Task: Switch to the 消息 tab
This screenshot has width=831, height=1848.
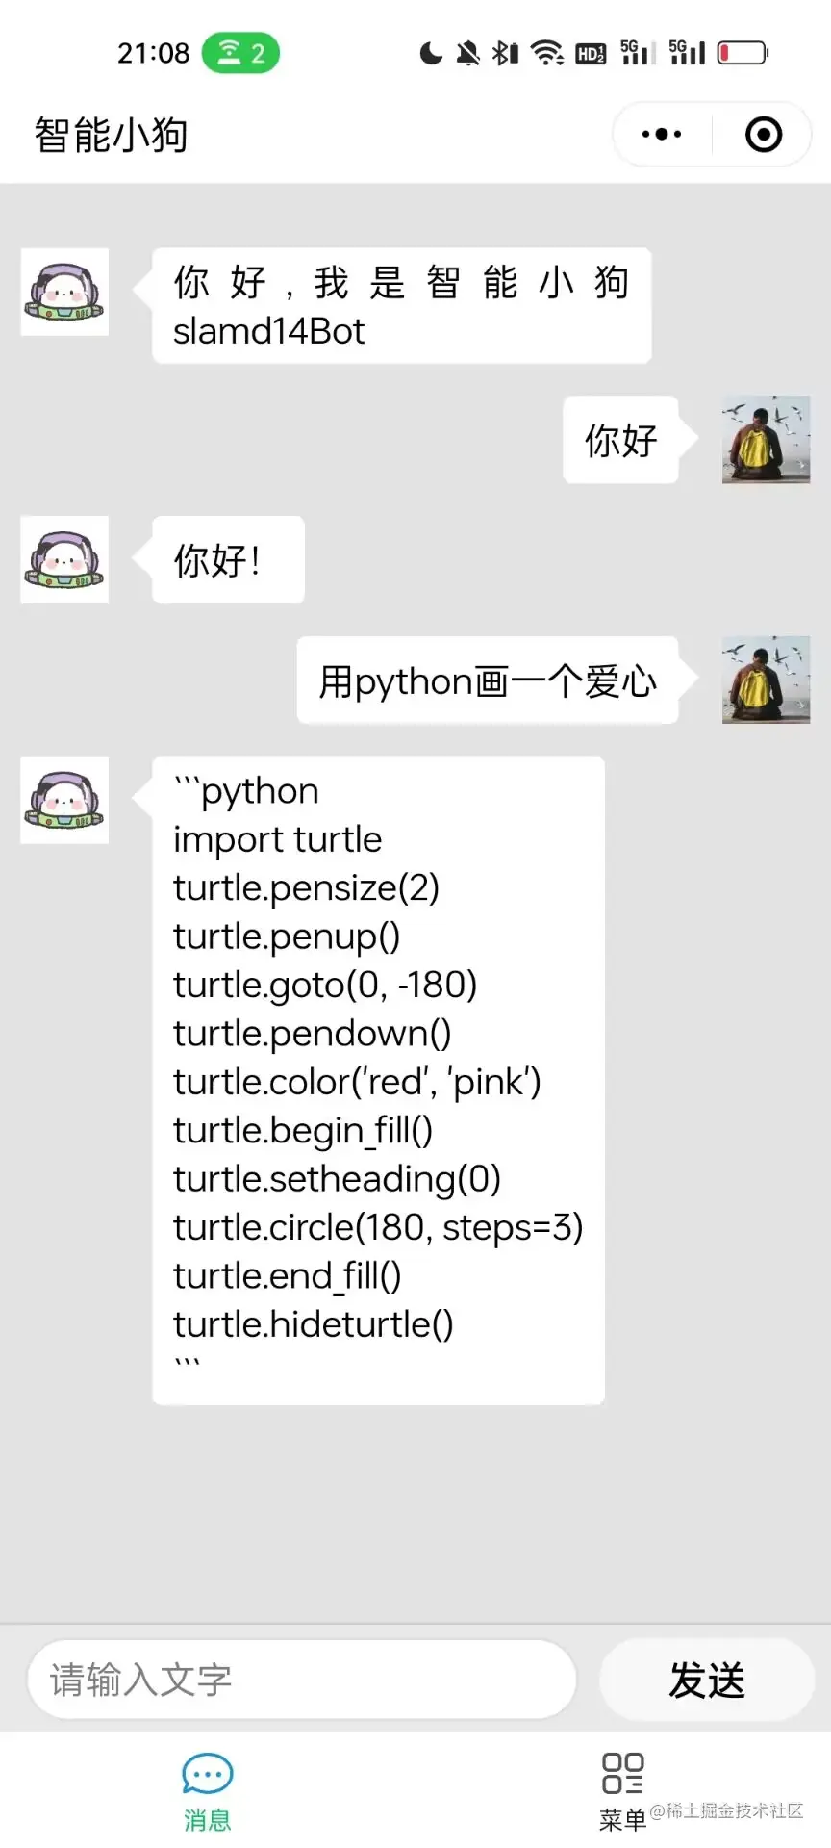Action: tap(208, 1792)
